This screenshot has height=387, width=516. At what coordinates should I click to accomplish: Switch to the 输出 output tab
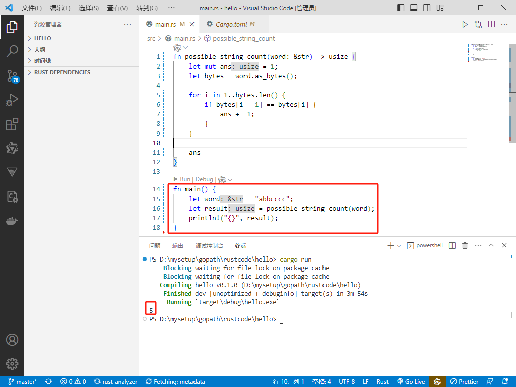[178, 246]
